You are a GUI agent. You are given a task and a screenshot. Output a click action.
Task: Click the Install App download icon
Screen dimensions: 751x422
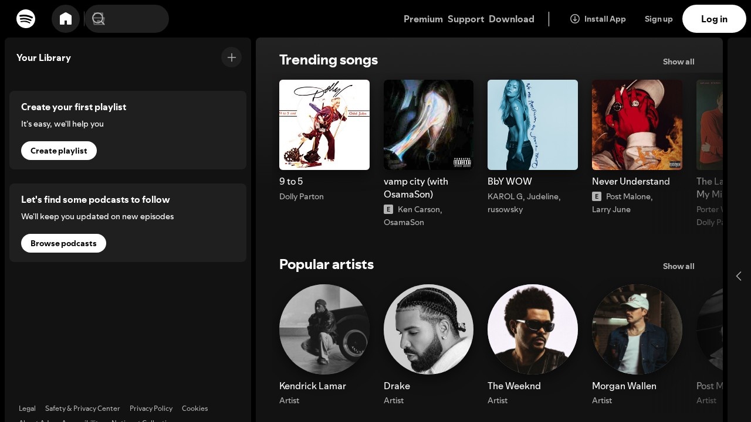click(575, 19)
